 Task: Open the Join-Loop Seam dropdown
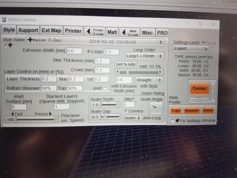coord(132,118)
